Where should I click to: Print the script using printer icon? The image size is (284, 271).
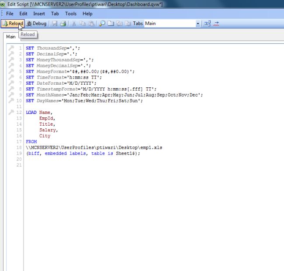(63, 24)
